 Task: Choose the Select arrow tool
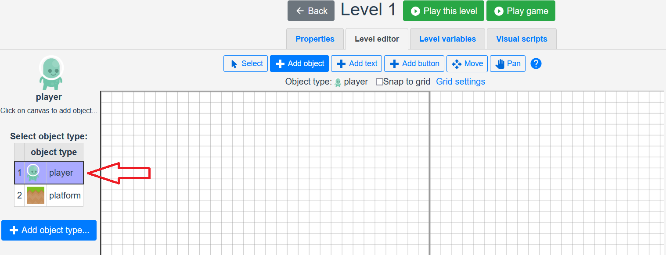click(246, 64)
